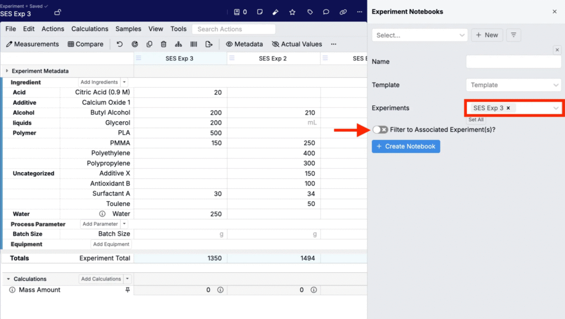The image size is (565, 319).
Task: Click the notebook Name input field
Action: (514, 62)
